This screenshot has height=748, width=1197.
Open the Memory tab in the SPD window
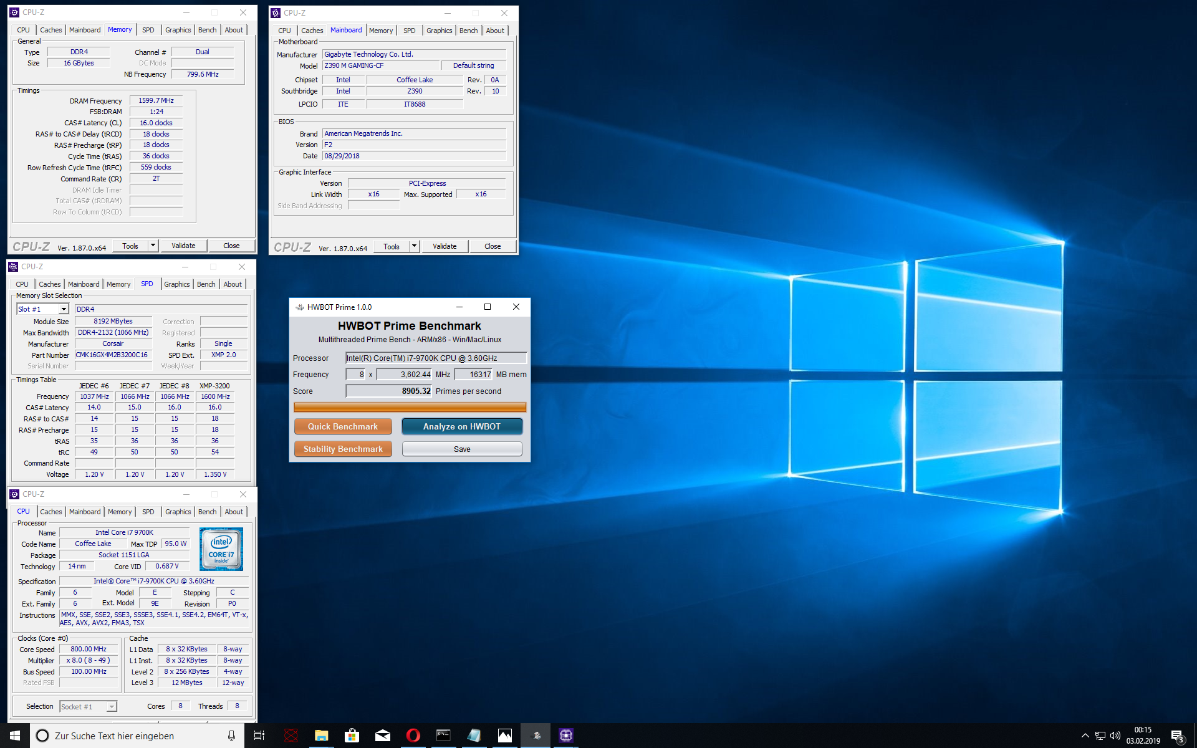click(118, 284)
